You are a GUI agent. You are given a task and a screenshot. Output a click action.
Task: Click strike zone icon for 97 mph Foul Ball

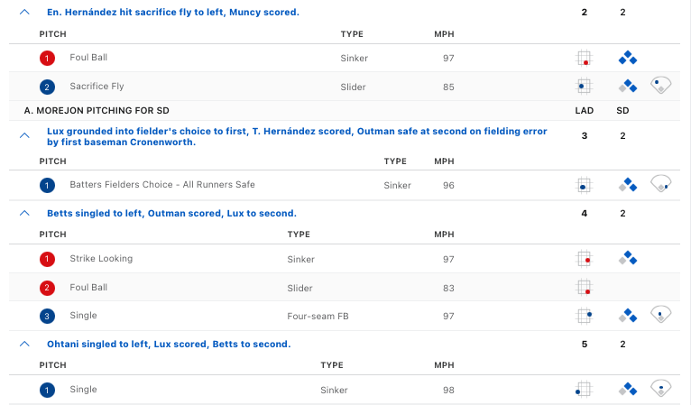584,59
